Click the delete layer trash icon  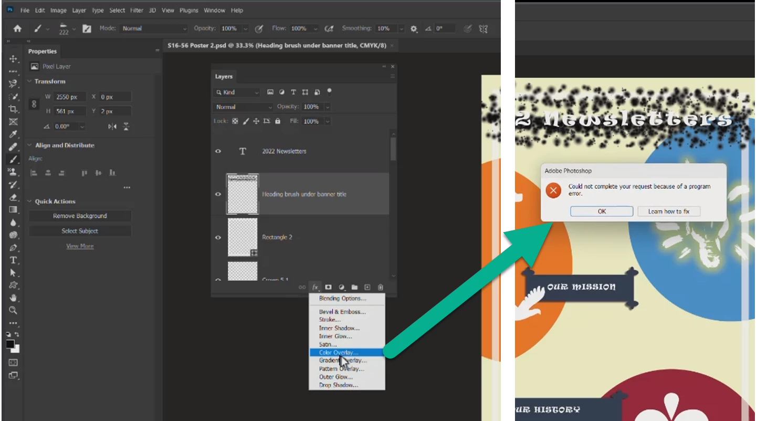(381, 287)
